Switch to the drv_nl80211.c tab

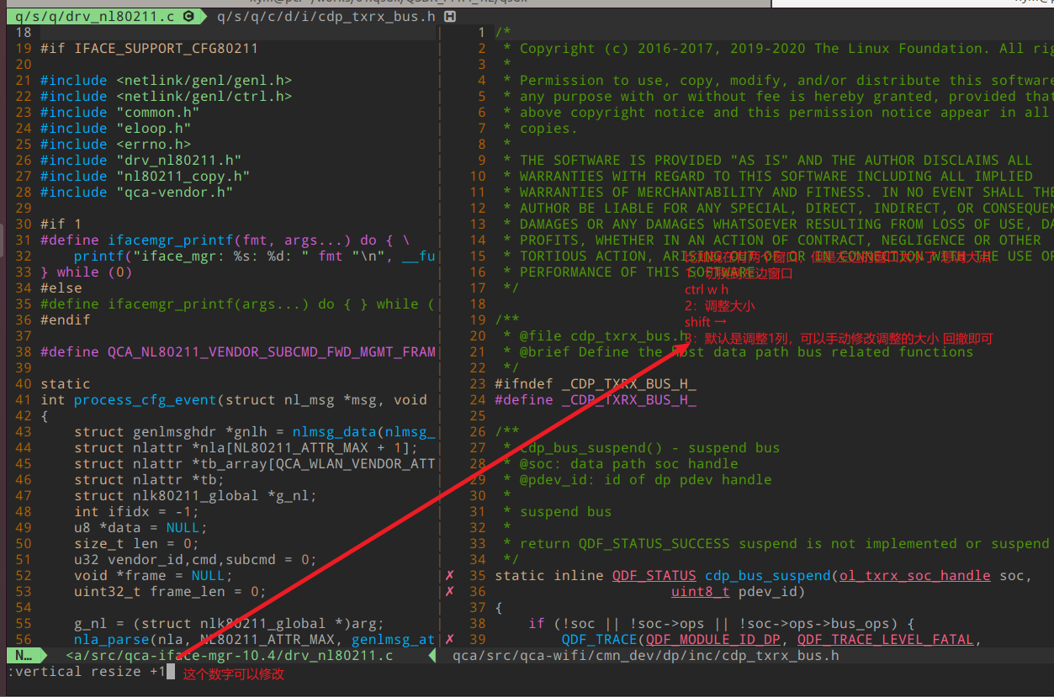click(104, 15)
